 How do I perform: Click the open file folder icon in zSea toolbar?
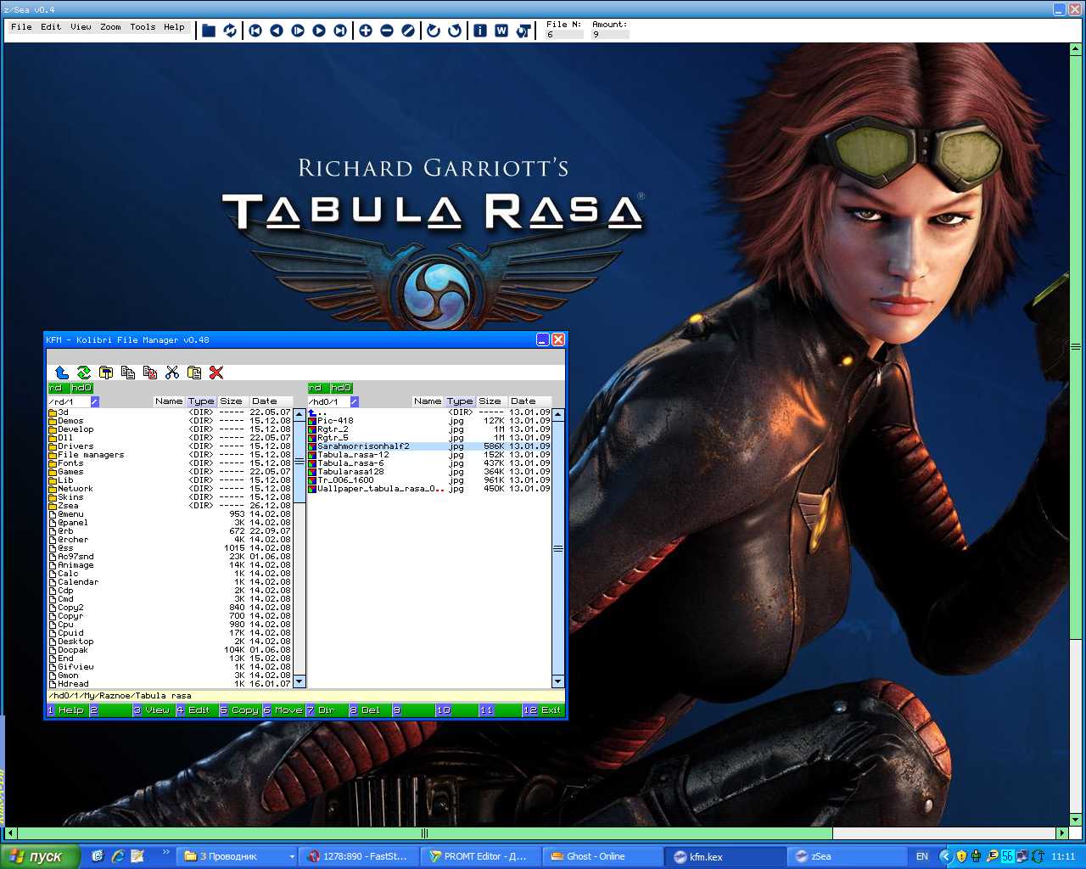[209, 31]
